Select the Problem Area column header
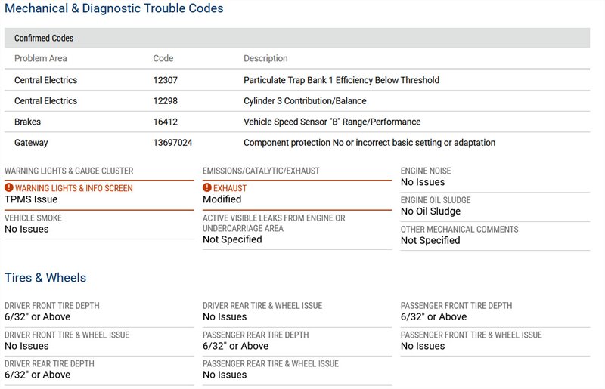Viewport: 605px width, 389px height. [x=41, y=58]
